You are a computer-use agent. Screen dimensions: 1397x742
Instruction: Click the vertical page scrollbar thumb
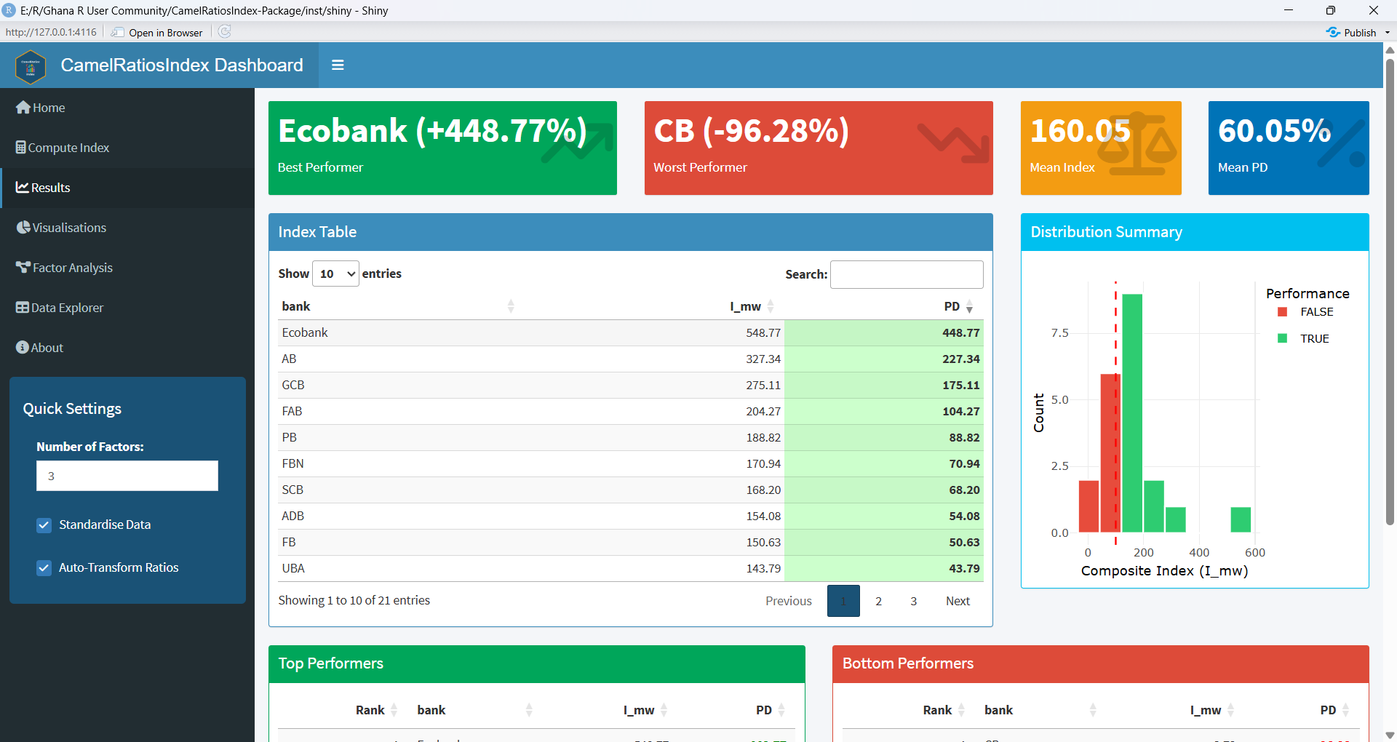pyautogui.click(x=1390, y=291)
